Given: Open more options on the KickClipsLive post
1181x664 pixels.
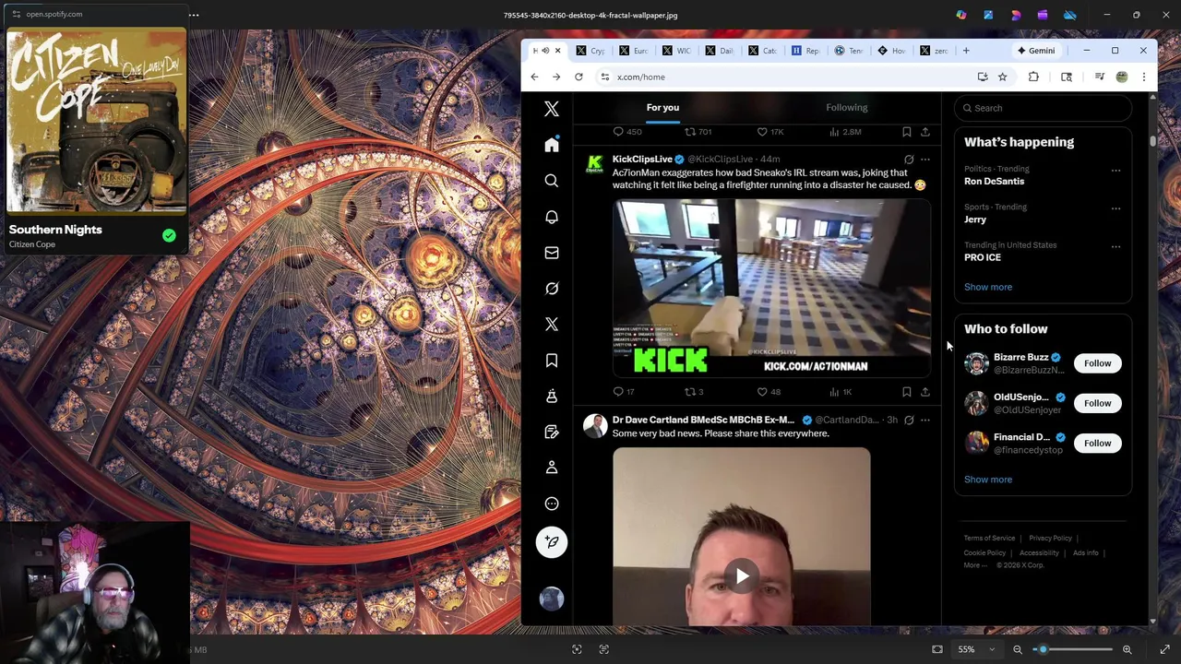Looking at the screenshot, I should (x=925, y=160).
